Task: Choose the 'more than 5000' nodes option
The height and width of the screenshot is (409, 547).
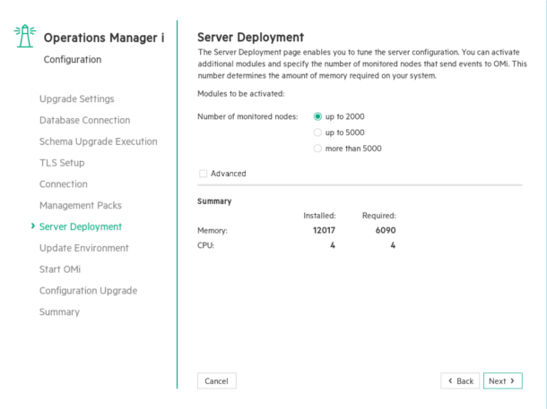Action: (317, 149)
